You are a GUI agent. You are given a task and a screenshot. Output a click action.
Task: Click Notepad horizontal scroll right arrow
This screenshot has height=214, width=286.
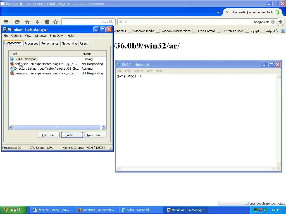click(x=273, y=169)
